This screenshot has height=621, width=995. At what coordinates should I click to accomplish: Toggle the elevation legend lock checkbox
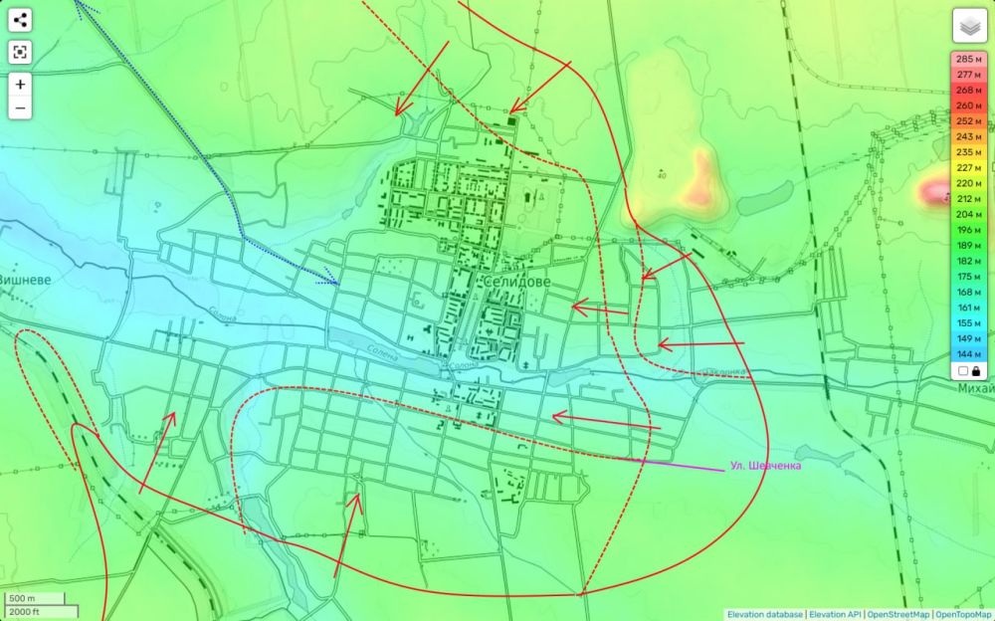[962, 371]
